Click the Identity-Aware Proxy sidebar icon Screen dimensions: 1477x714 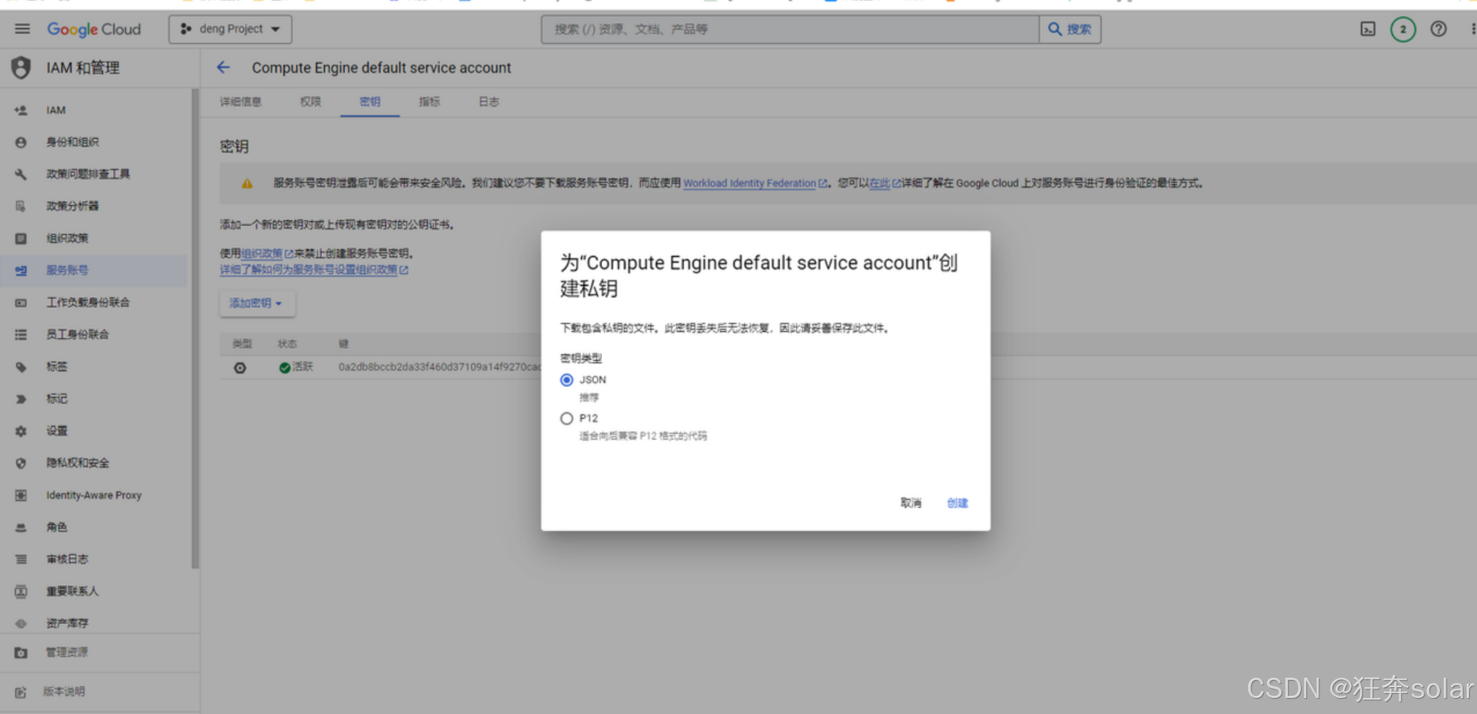[21, 495]
